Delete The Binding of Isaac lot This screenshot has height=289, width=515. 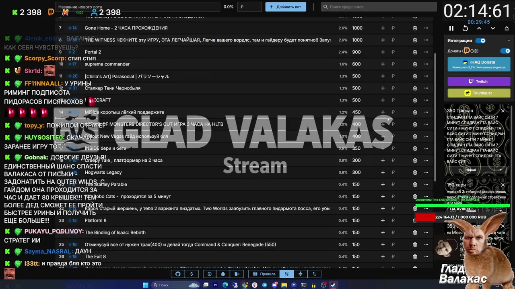(415, 232)
